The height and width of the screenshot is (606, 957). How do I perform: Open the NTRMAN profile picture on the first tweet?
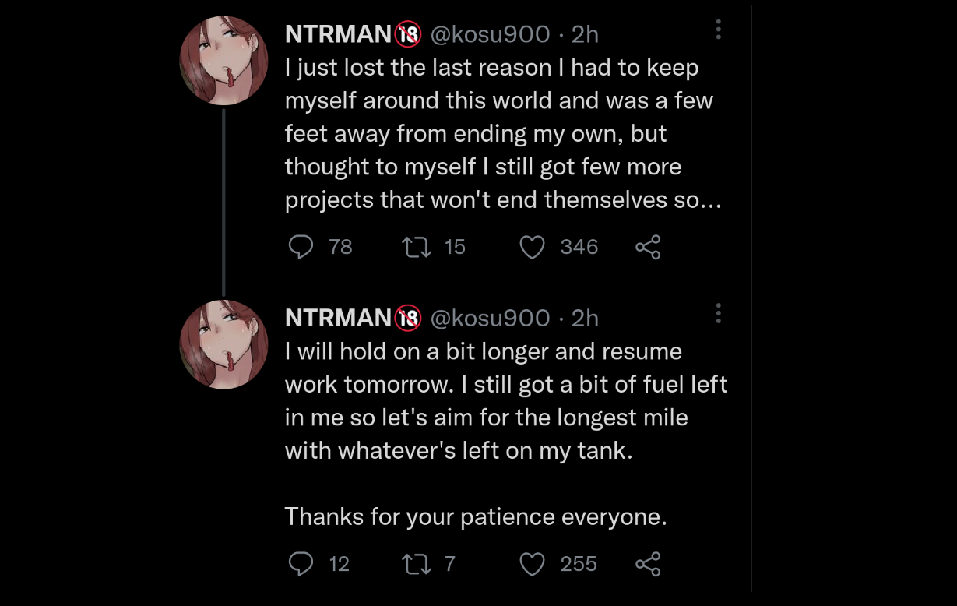[224, 60]
